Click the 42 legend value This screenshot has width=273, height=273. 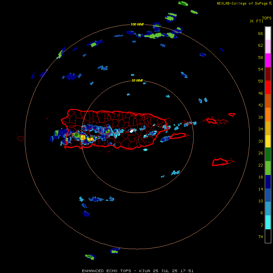pos(261,105)
